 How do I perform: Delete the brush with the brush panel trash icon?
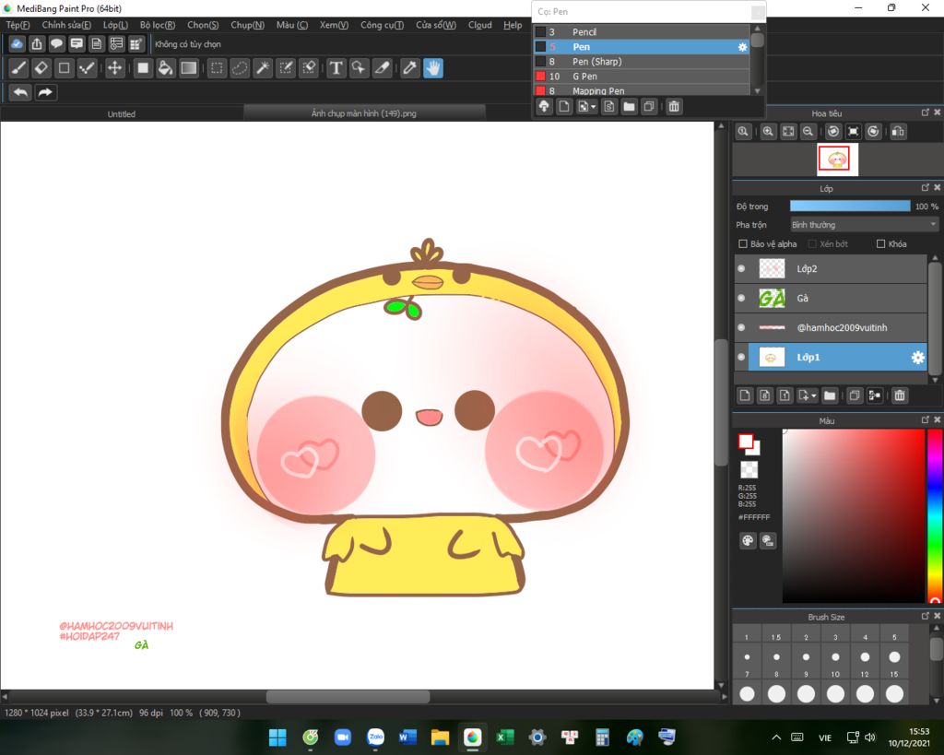pyautogui.click(x=674, y=107)
